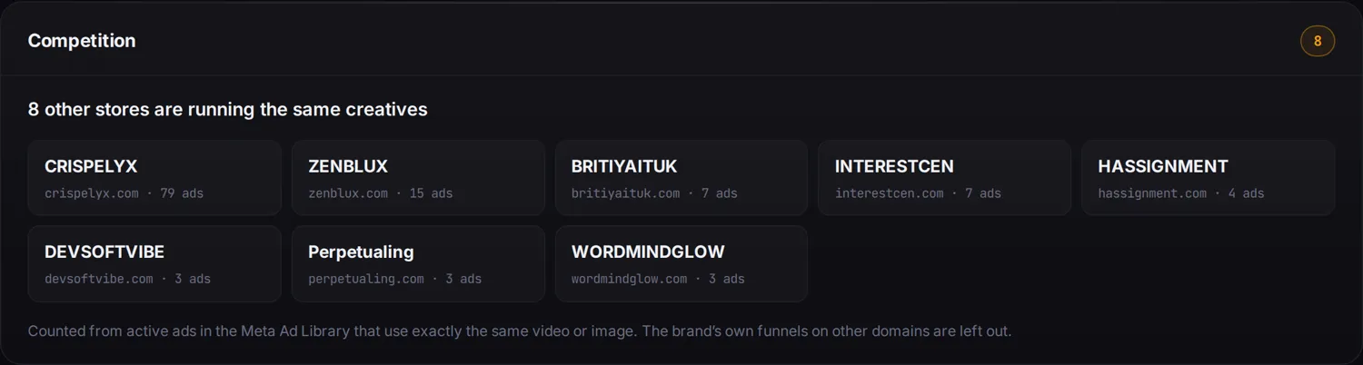Click perpetualing.com · 3 ads text

[x=395, y=279]
